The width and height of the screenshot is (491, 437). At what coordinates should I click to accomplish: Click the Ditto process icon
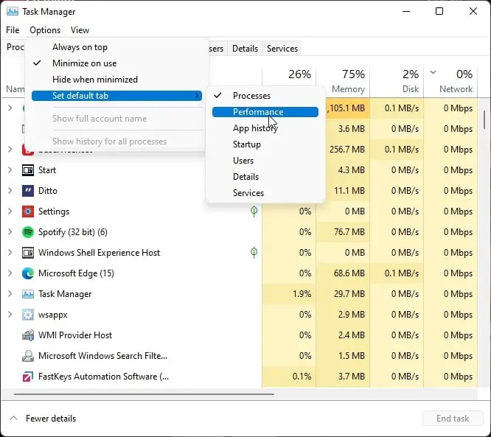(x=28, y=191)
